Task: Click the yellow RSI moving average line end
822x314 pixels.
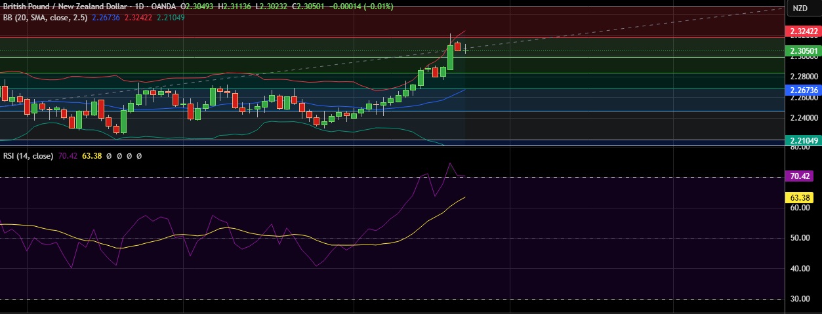Action: pyautogui.click(x=465, y=197)
